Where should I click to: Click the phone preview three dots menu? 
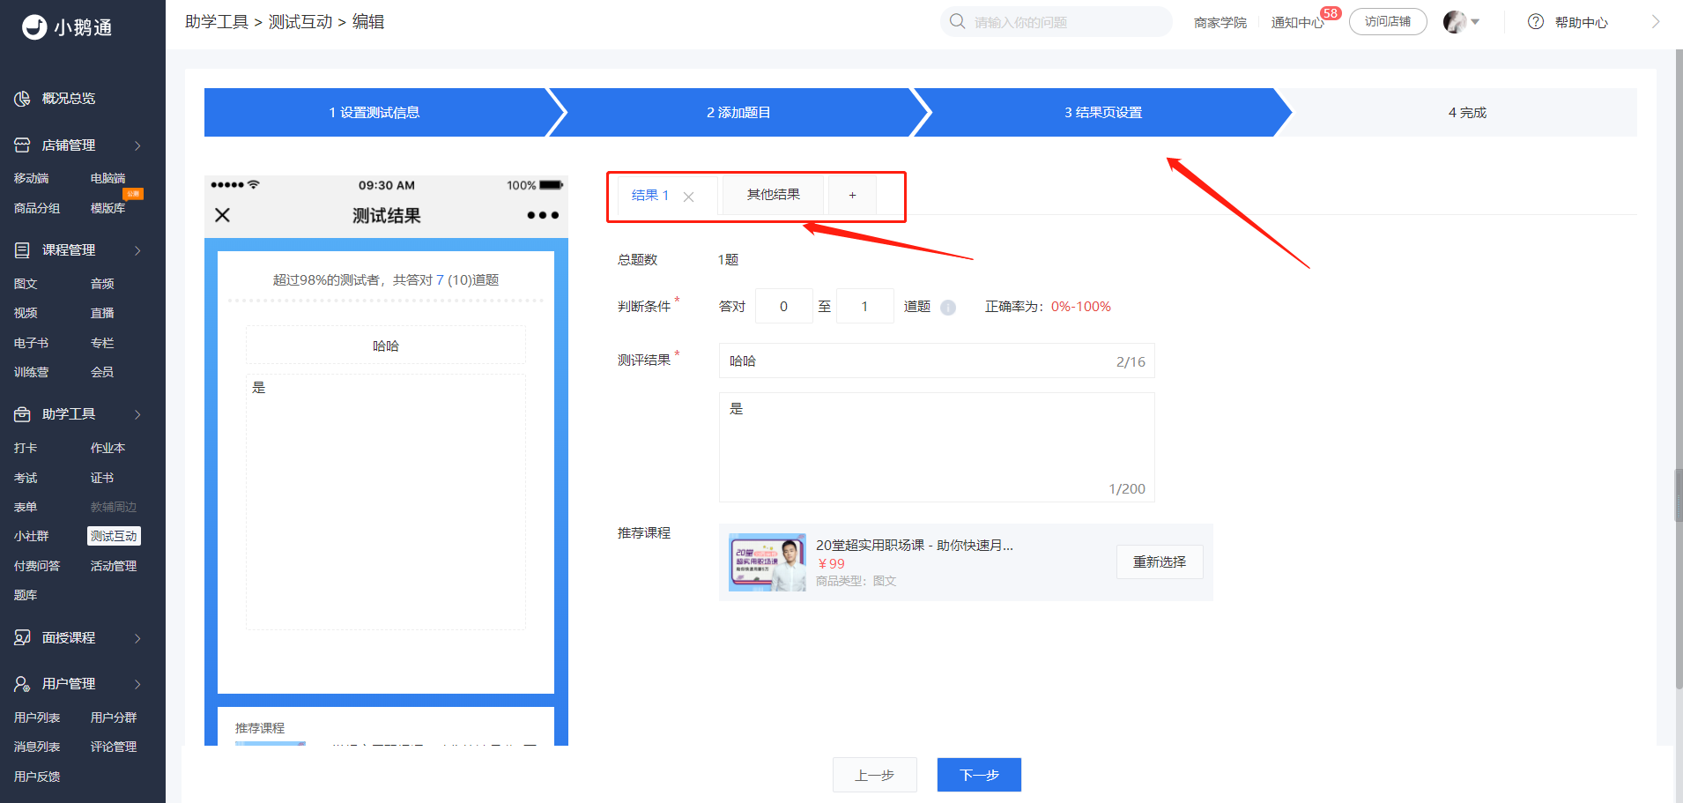pyautogui.click(x=543, y=215)
